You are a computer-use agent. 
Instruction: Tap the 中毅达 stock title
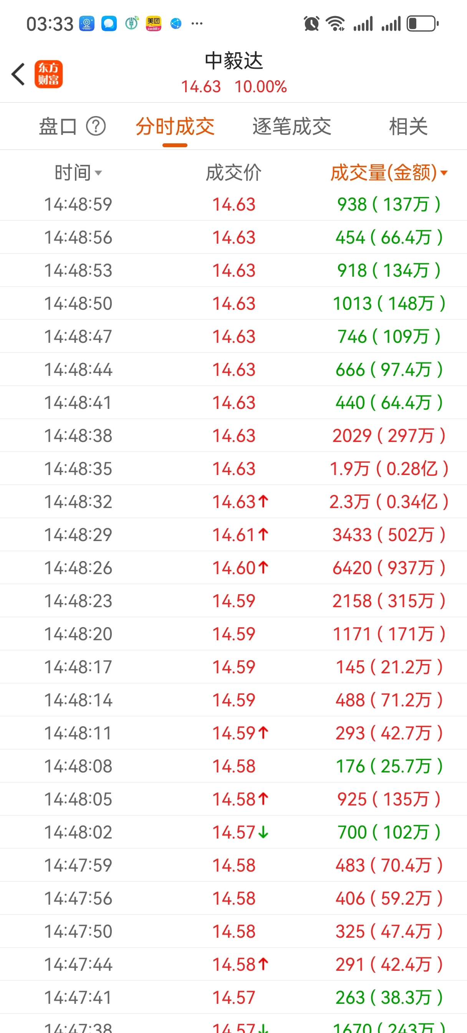(234, 61)
